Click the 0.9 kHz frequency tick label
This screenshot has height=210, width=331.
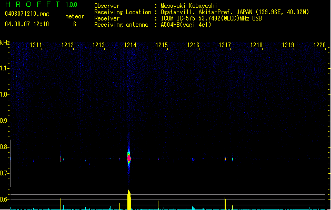tap(4, 121)
